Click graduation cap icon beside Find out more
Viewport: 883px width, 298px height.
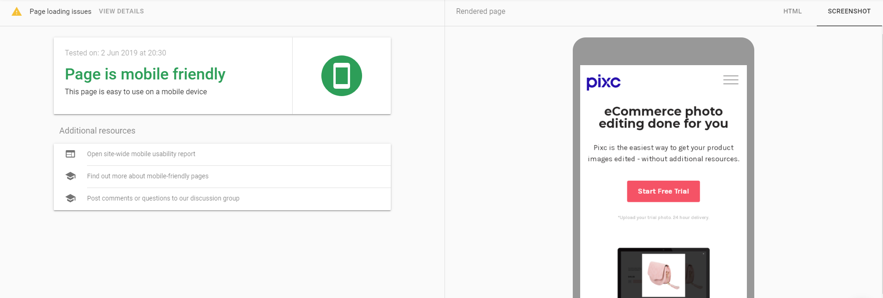coord(70,176)
